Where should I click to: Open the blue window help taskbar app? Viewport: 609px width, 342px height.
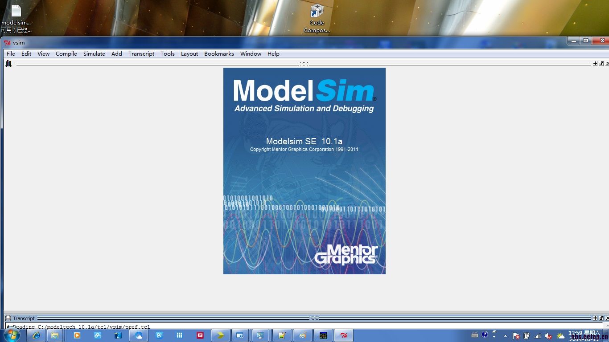[x=240, y=335]
